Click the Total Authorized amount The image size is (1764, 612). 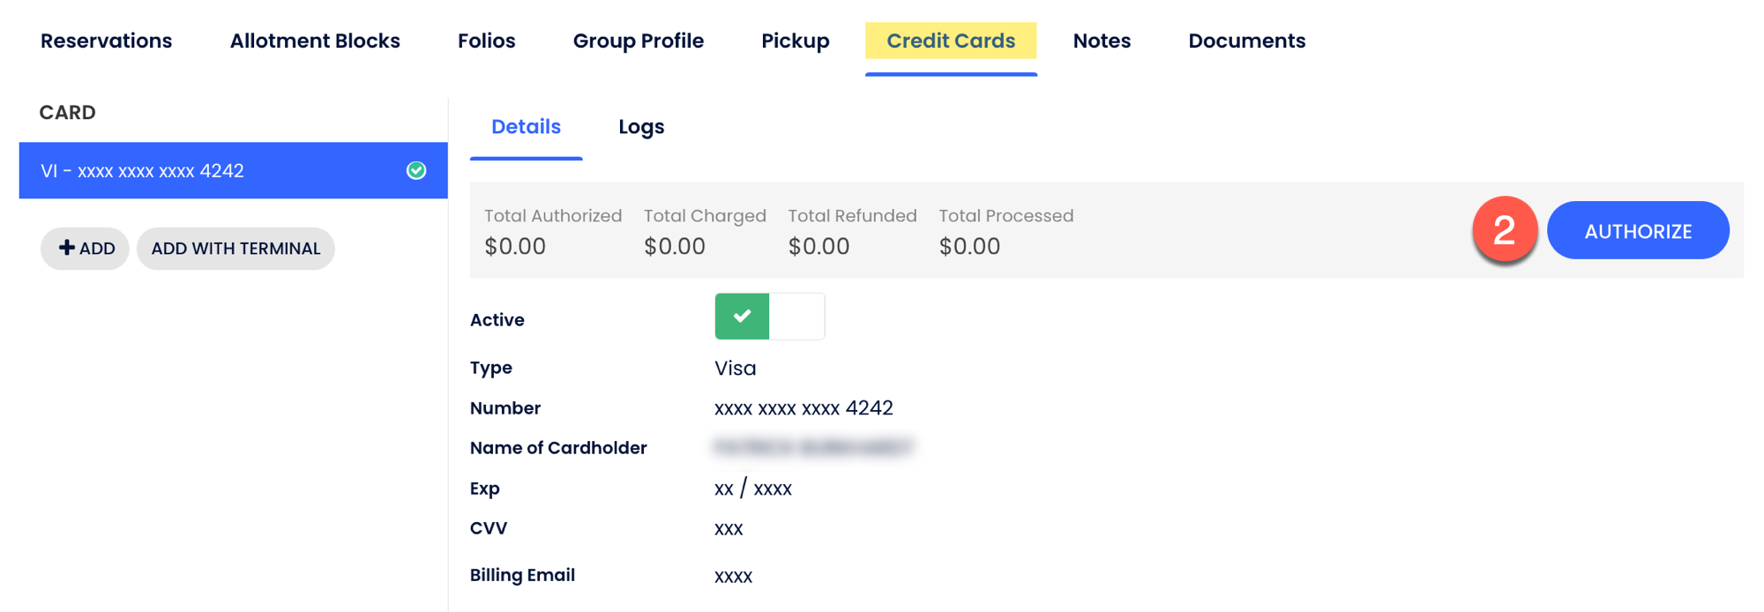515,246
